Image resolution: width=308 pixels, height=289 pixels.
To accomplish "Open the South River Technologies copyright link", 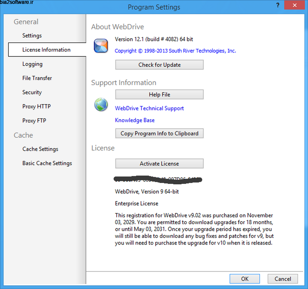I will (175, 51).
